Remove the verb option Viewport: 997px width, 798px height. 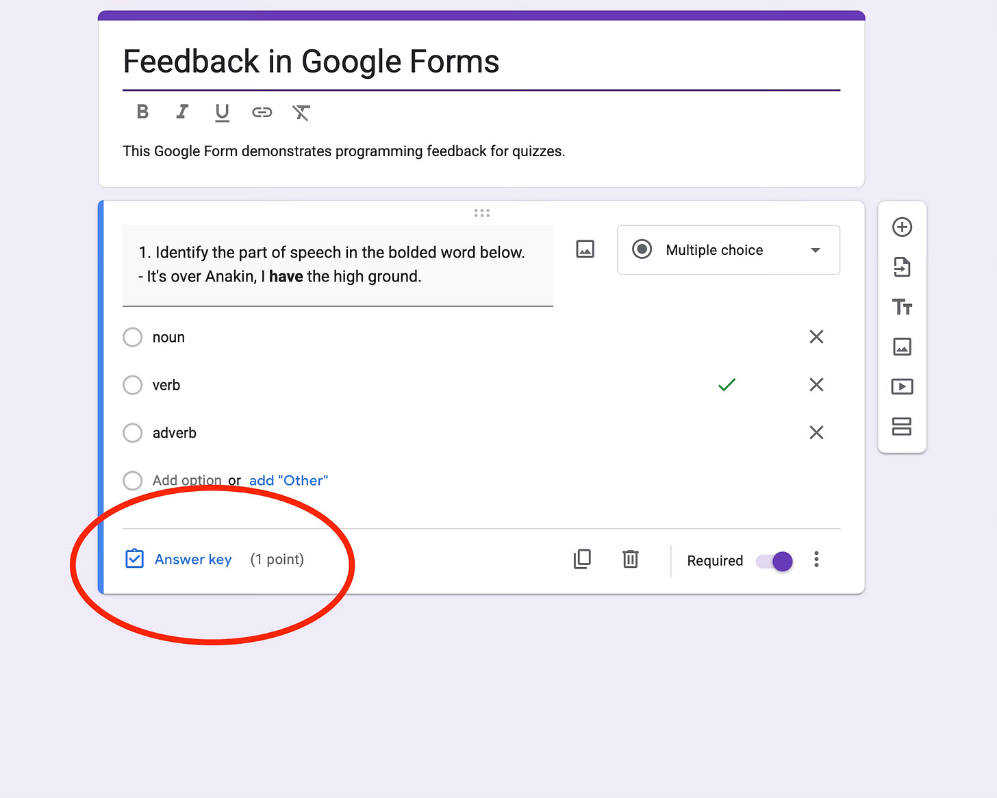click(x=816, y=384)
